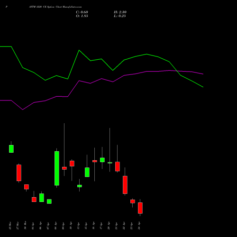
Task: Select the red candlestick for 27 Mar
Action: point(19,173)
